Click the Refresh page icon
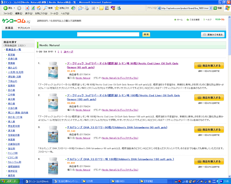 point(33,8)
